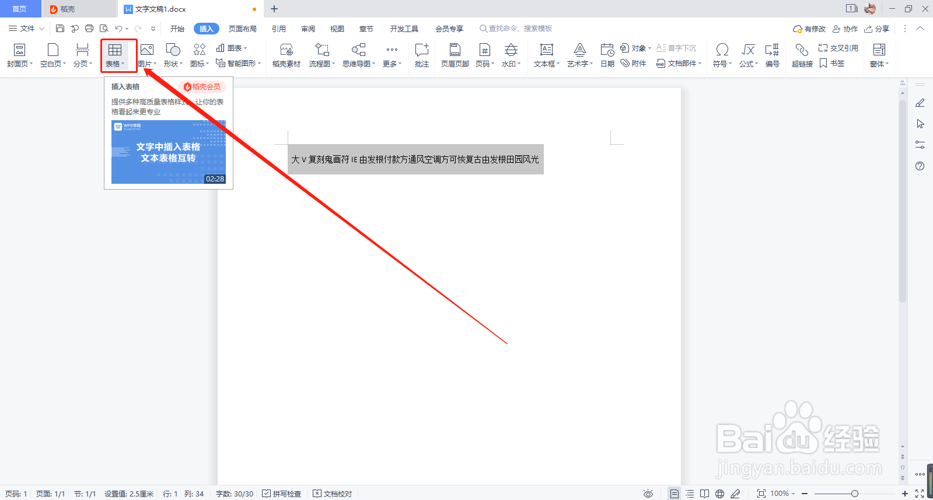Insert a 符号 symbol
Image resolution: width=933 pixels, height=500 pixels.
[x=722, y=56]
